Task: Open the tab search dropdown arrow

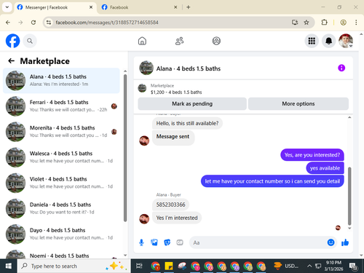Action: click(7, 7)
